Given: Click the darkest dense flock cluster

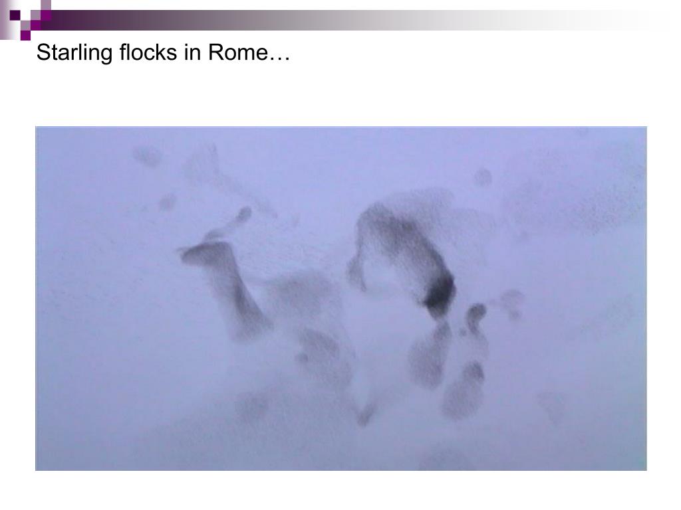Looking at the screenshot, I should [439, 296].
